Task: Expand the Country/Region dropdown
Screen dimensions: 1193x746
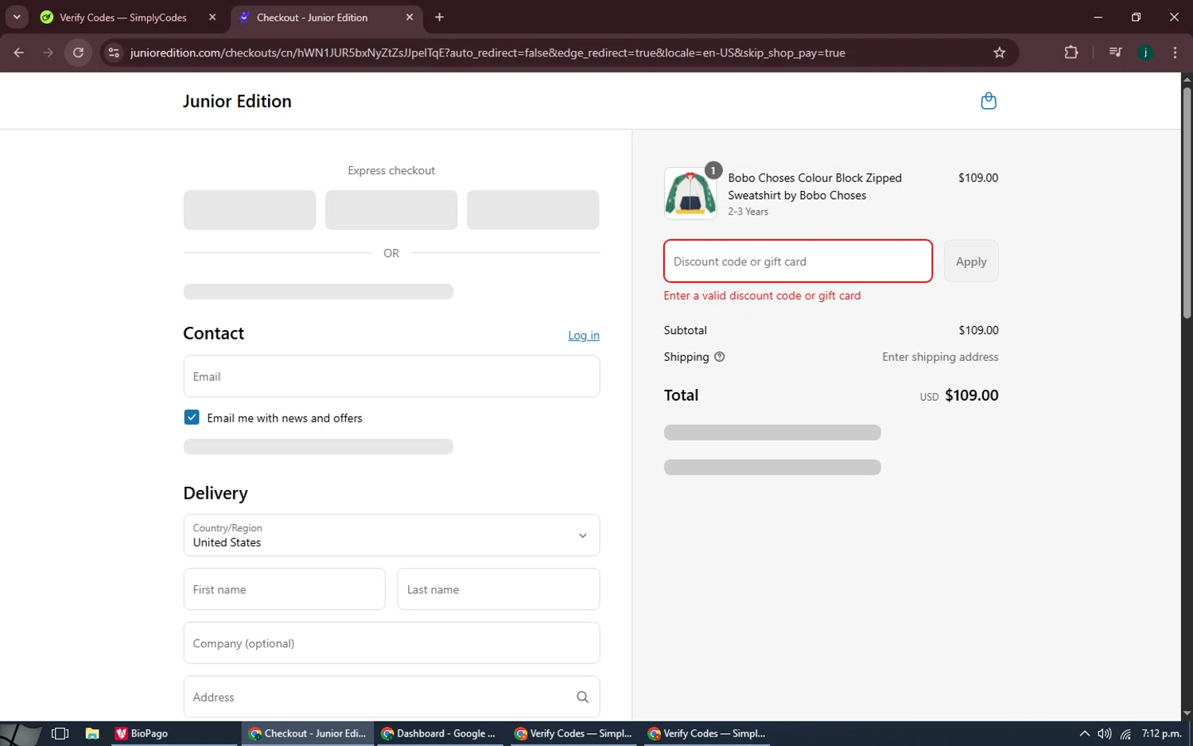Action: [391, 535]
